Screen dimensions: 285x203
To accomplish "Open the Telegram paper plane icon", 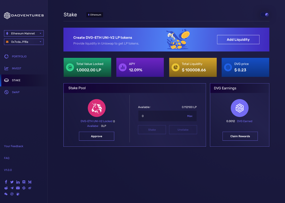I will (12, 188).
